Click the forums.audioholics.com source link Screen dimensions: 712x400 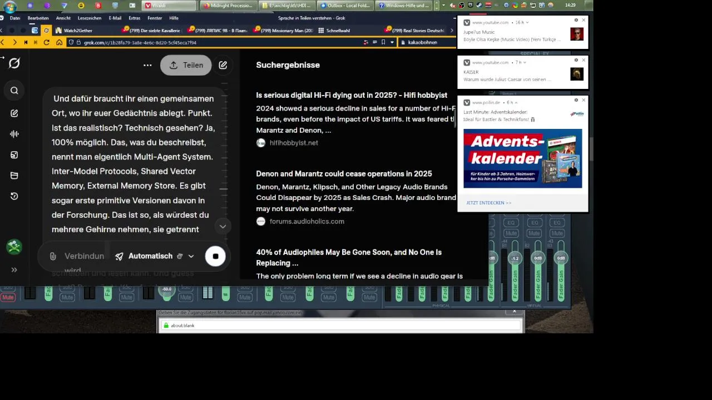[x=306, y=221]
